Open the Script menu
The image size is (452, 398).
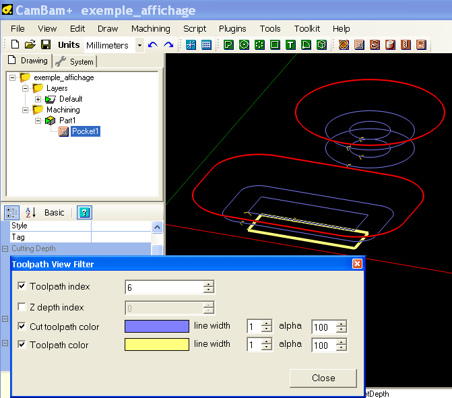(195, 28)
